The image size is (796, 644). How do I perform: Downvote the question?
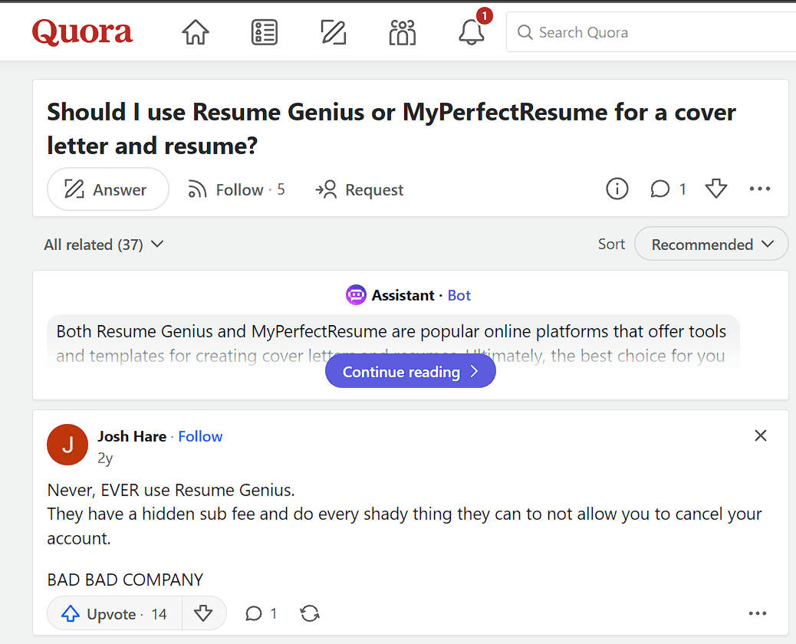tap(716, 189)
